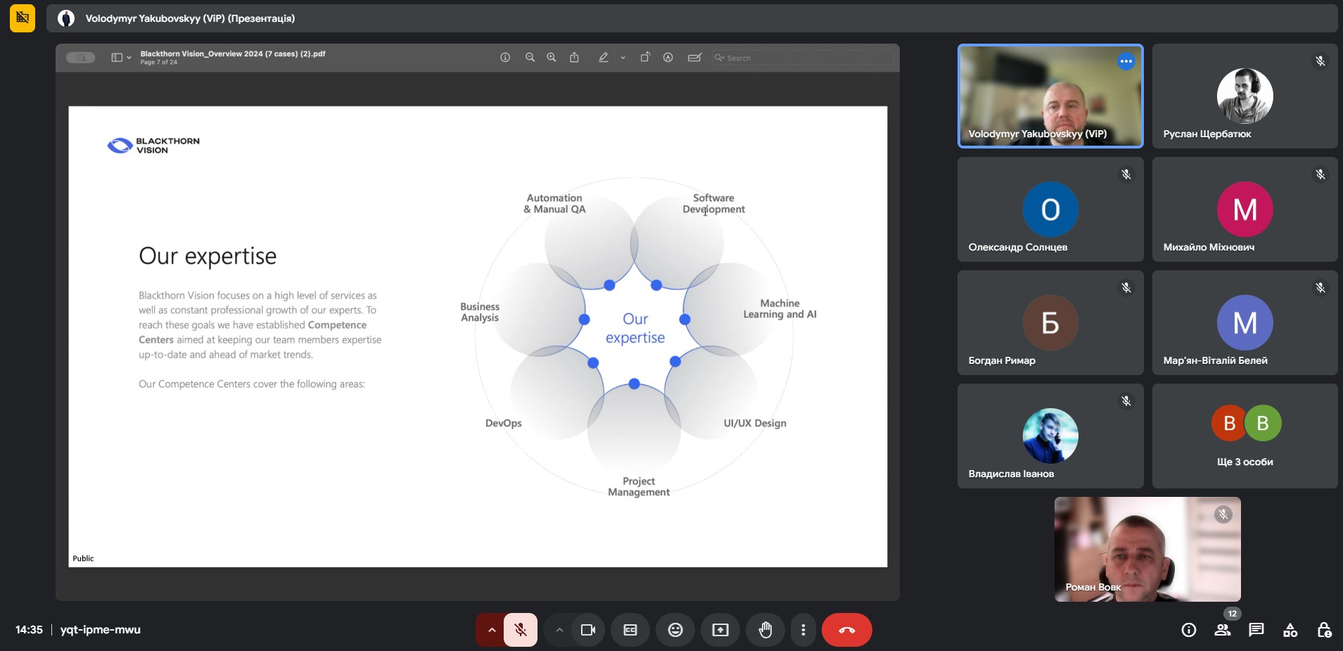This screenshot has height=651, width=1343.
Task: Click Роман Вовк's self-view video tile
Action: [1147, 549]
